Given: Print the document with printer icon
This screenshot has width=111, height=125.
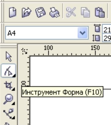Looking at the screenshot, I should pos(55,12).
